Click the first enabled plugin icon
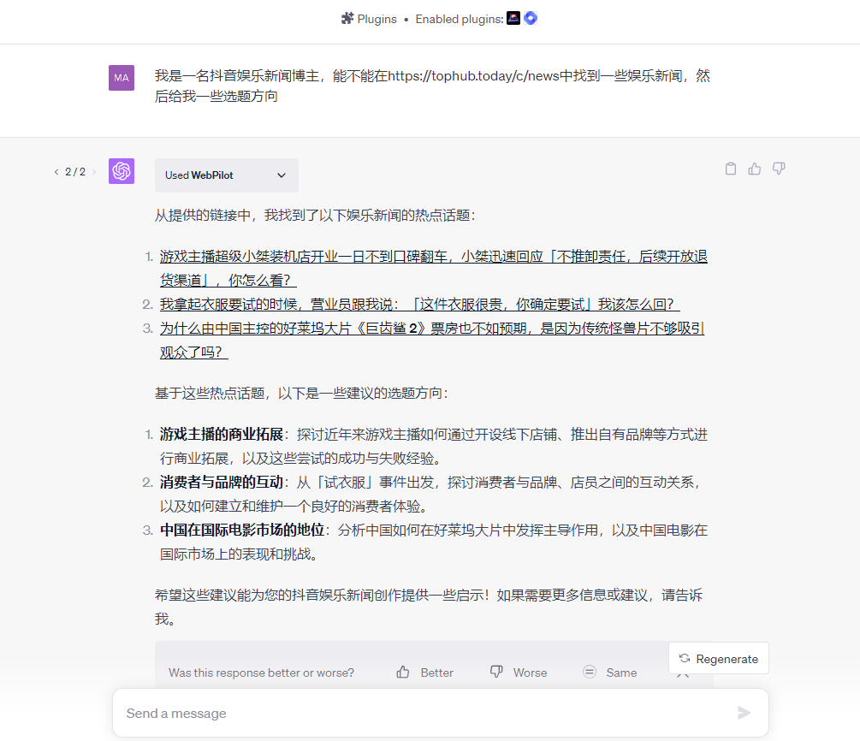This screenshot has width=860, height=741. coord(513,18)
